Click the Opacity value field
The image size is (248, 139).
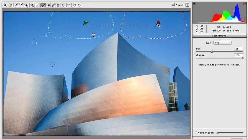click(238, 55)
